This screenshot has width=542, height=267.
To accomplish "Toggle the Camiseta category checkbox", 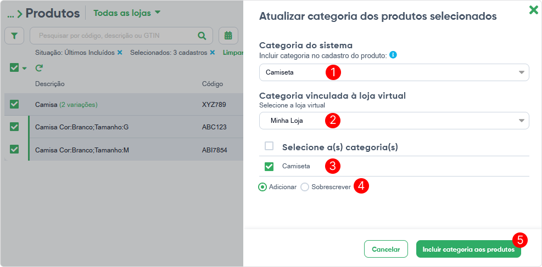I will coord(269,166).
